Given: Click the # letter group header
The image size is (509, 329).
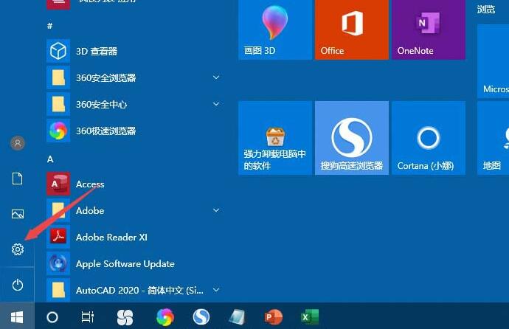Looking at the screenshot, I should (x=49, y=26).
